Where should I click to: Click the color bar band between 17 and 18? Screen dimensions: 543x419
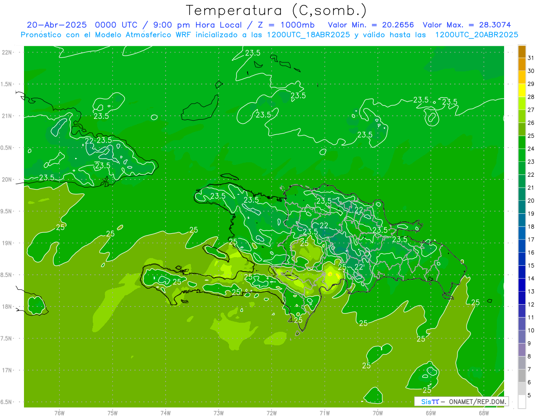click(x=522, y=233)
